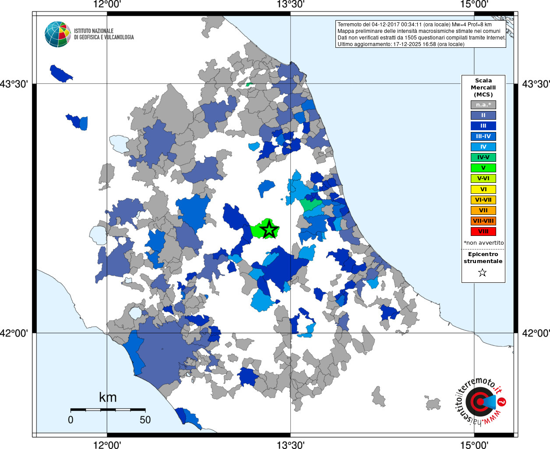Click the epicenter star symbol in legend
Image resolution: width=550 pixels, height=449 pixels.
[x=483, y=273]
